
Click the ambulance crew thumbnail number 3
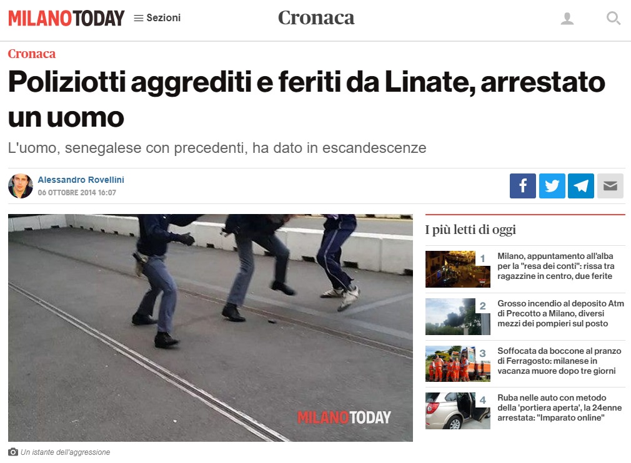pyautogui.click(x=457, y=363)
